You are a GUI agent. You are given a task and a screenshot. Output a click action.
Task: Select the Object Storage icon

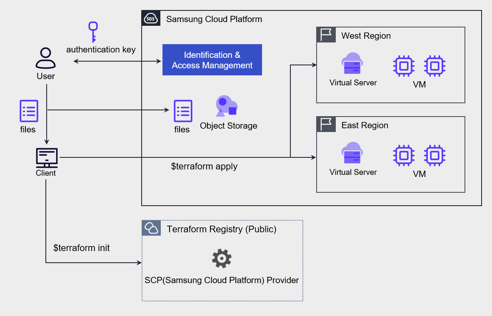pos(226,106)
